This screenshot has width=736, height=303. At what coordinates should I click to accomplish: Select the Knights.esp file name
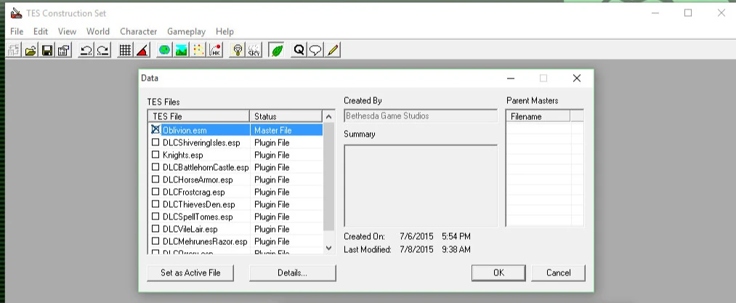click(x=182, y=155)
